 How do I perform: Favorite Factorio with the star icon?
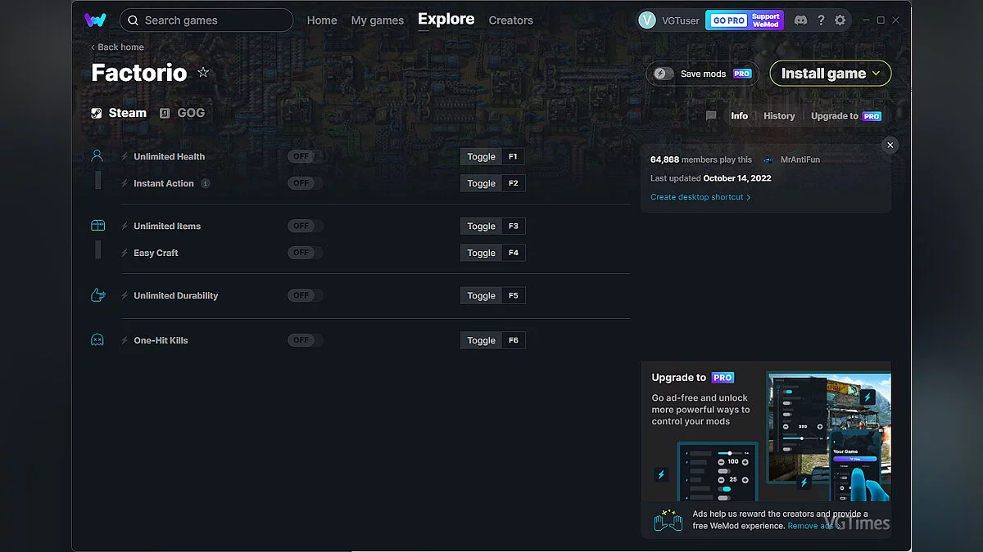pos(203,73)
